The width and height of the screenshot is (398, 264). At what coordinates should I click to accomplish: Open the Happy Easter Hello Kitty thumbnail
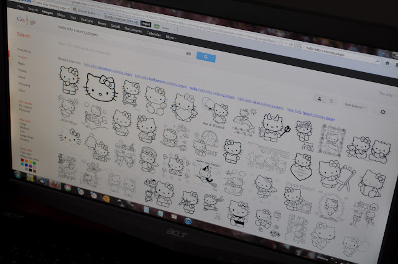[298, 198]
